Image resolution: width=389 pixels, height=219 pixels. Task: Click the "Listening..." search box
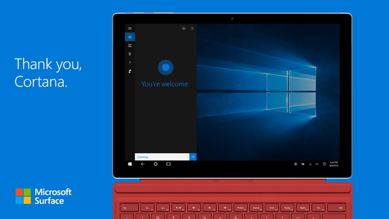click(162, 157)
